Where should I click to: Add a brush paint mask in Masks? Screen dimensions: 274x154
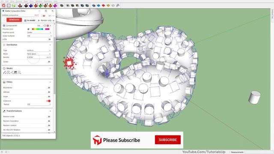4,72
